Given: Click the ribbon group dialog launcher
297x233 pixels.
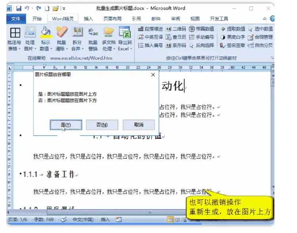Looking at the screenshot, I should click(x=272, y=58).
